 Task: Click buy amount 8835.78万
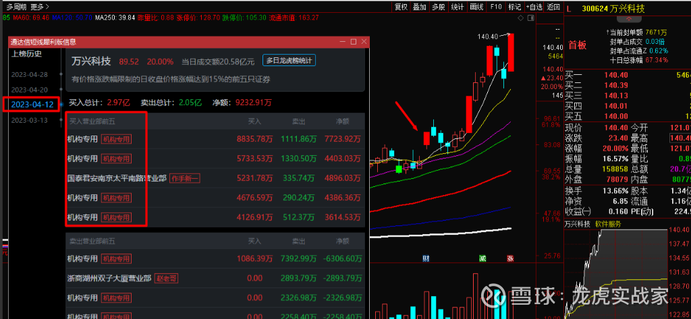point(254,139)
